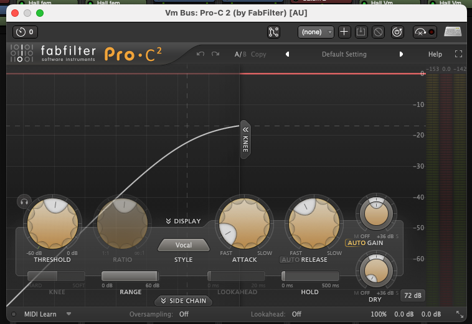Viewport: 472px width, 324px height.
Task: Open the side-chain routing icon in the header
Action: [x=273, y=32]
